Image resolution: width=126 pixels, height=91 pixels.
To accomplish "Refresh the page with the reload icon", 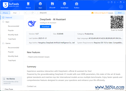I will [33, 13].
